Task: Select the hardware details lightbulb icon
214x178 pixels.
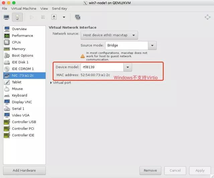Action: [x=17, y=17]
